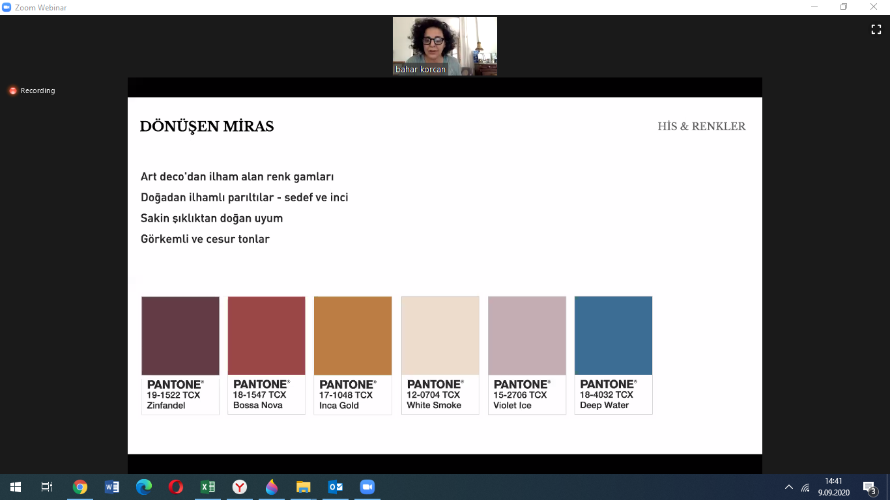Click the Zinfandel color swatch

tap(180, 336)
